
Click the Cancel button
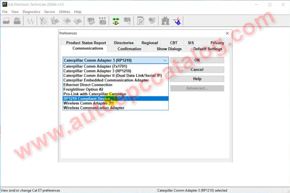pyautogui.click(x=197, y=69)
